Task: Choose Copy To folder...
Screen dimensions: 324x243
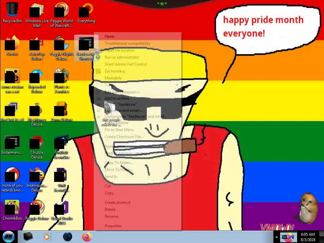Action: [x=138, y=163]
